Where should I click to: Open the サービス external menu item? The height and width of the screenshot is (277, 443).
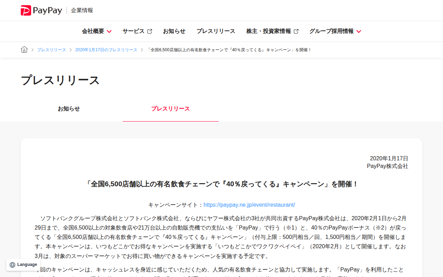pyautogui.click(x=137, y=31)
